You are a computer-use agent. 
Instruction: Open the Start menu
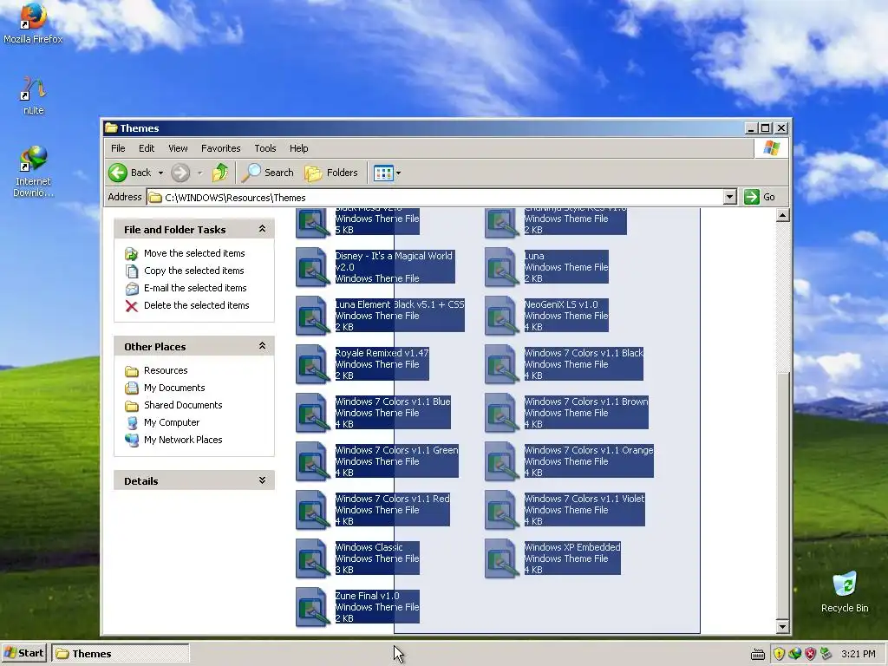pyautogui.click(x=23, y=654)
